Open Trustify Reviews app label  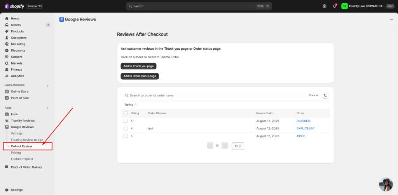(x=23, y=121)
